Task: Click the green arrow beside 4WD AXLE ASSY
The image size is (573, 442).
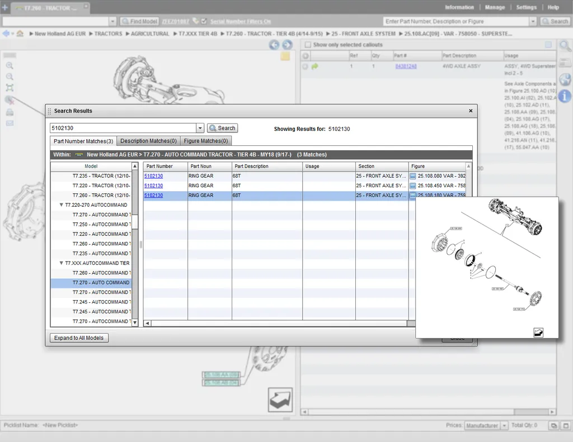Action: (314, 66)
